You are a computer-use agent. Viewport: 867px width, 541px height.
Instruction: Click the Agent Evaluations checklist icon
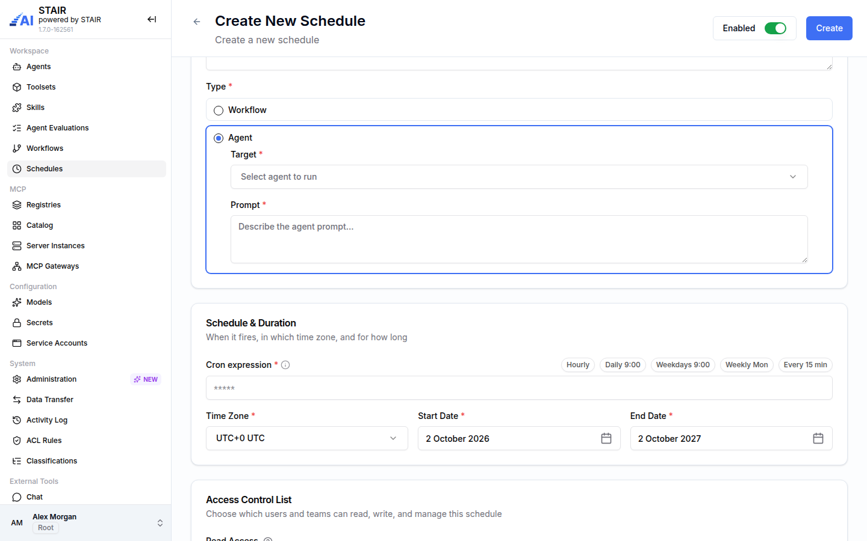pyautogui.click(x=17, y=128)
